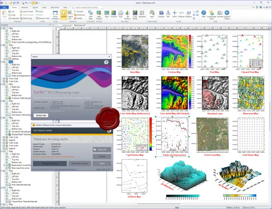The height and width of the screenshot is (209, 272).
Task: Switch to Grids ribbon tab
Action: coord(44,7)
